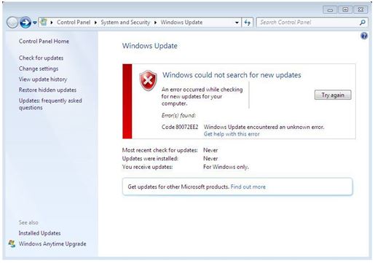
Task: Open Windows Anytime Upgrade link
Action: tap(52, 244)
